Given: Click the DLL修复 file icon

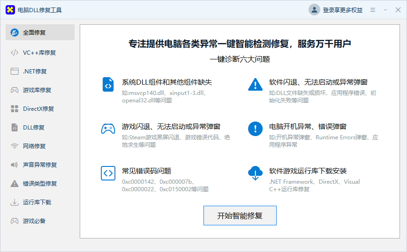Looking at the screenshot, I should 15,127.
